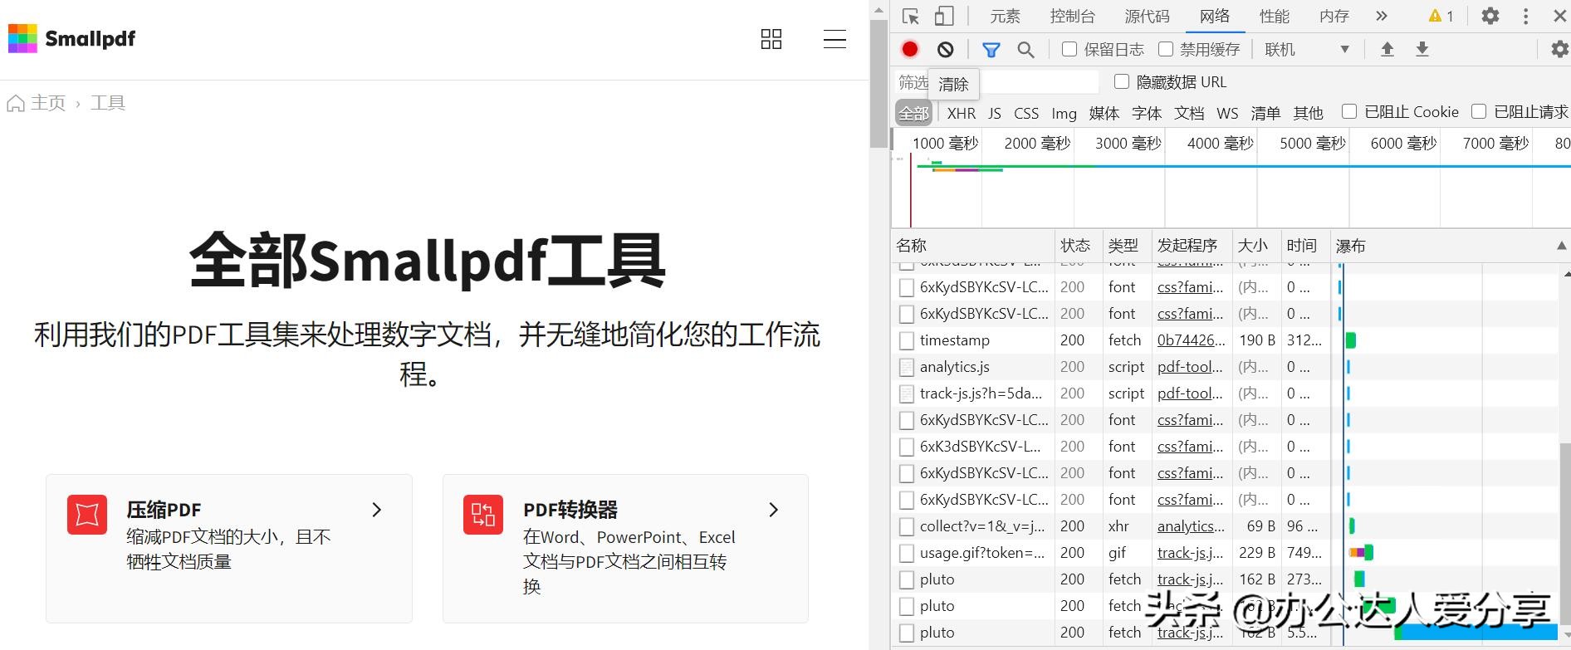Image resolution: width=1571 pixels, height=650 pixels.
Task: Open the 压缩PDF tool title
Action: pos(164,510)
